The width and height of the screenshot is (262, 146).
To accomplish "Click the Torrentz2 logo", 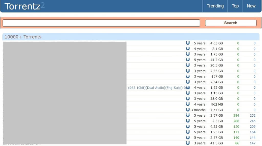I will click(x=24, y=6).
